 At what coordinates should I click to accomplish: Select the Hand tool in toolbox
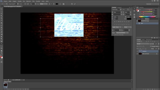click(1, 51)
